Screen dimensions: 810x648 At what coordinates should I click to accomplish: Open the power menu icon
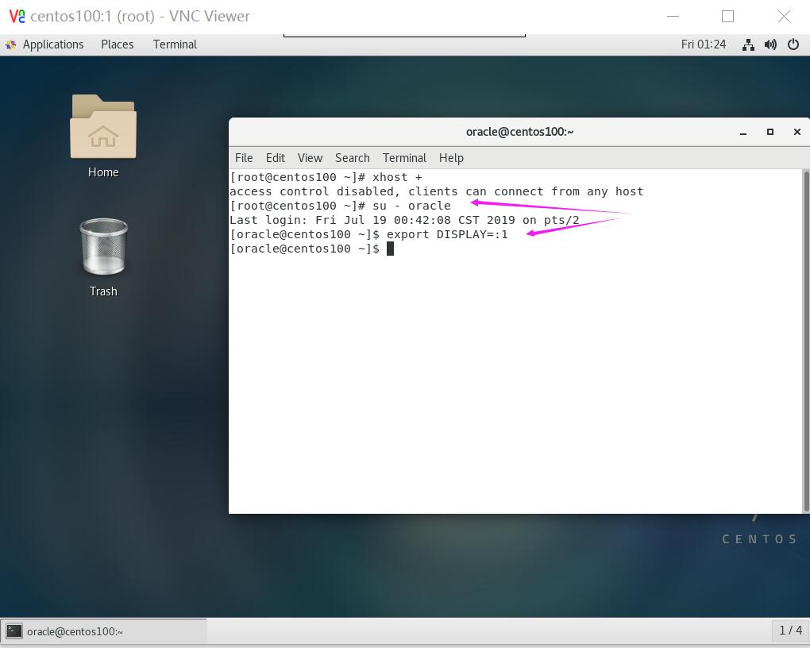tap(793, 45)
